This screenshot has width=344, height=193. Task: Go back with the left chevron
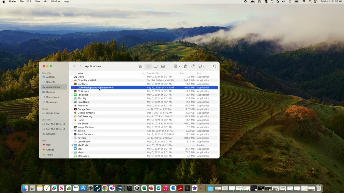tap(74, 66)
